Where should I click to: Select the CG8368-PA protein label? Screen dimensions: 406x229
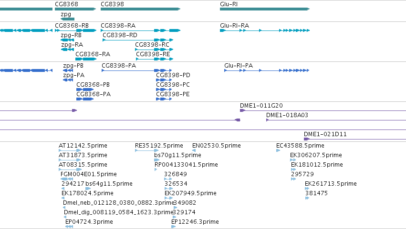tap(94, 94)
